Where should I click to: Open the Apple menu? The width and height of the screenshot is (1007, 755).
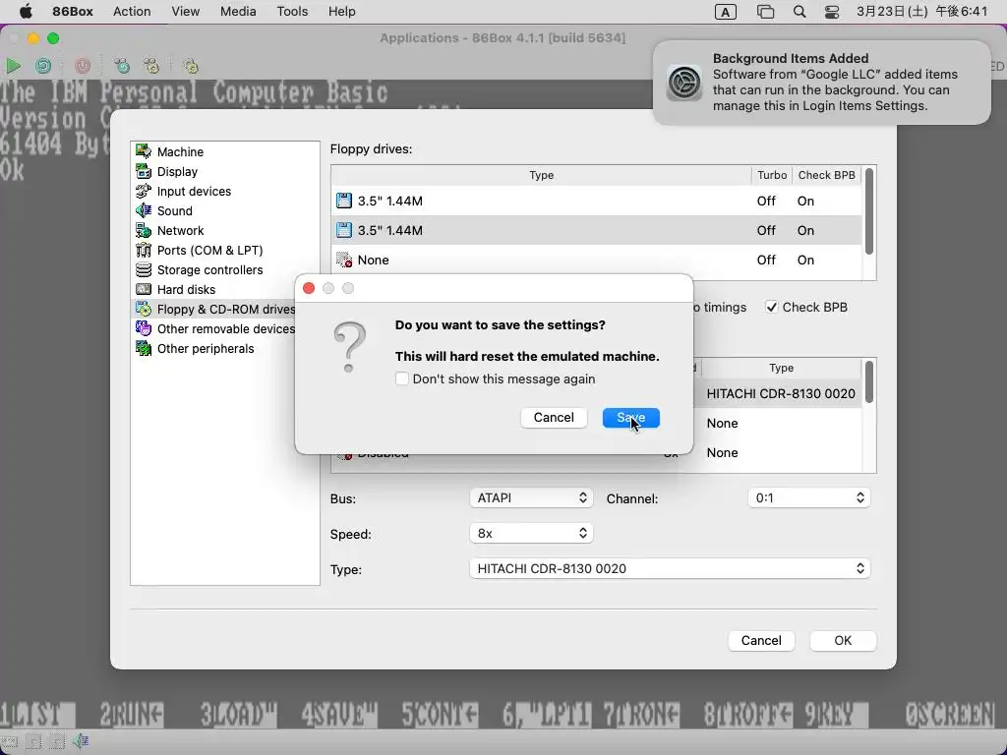point(26,11)
